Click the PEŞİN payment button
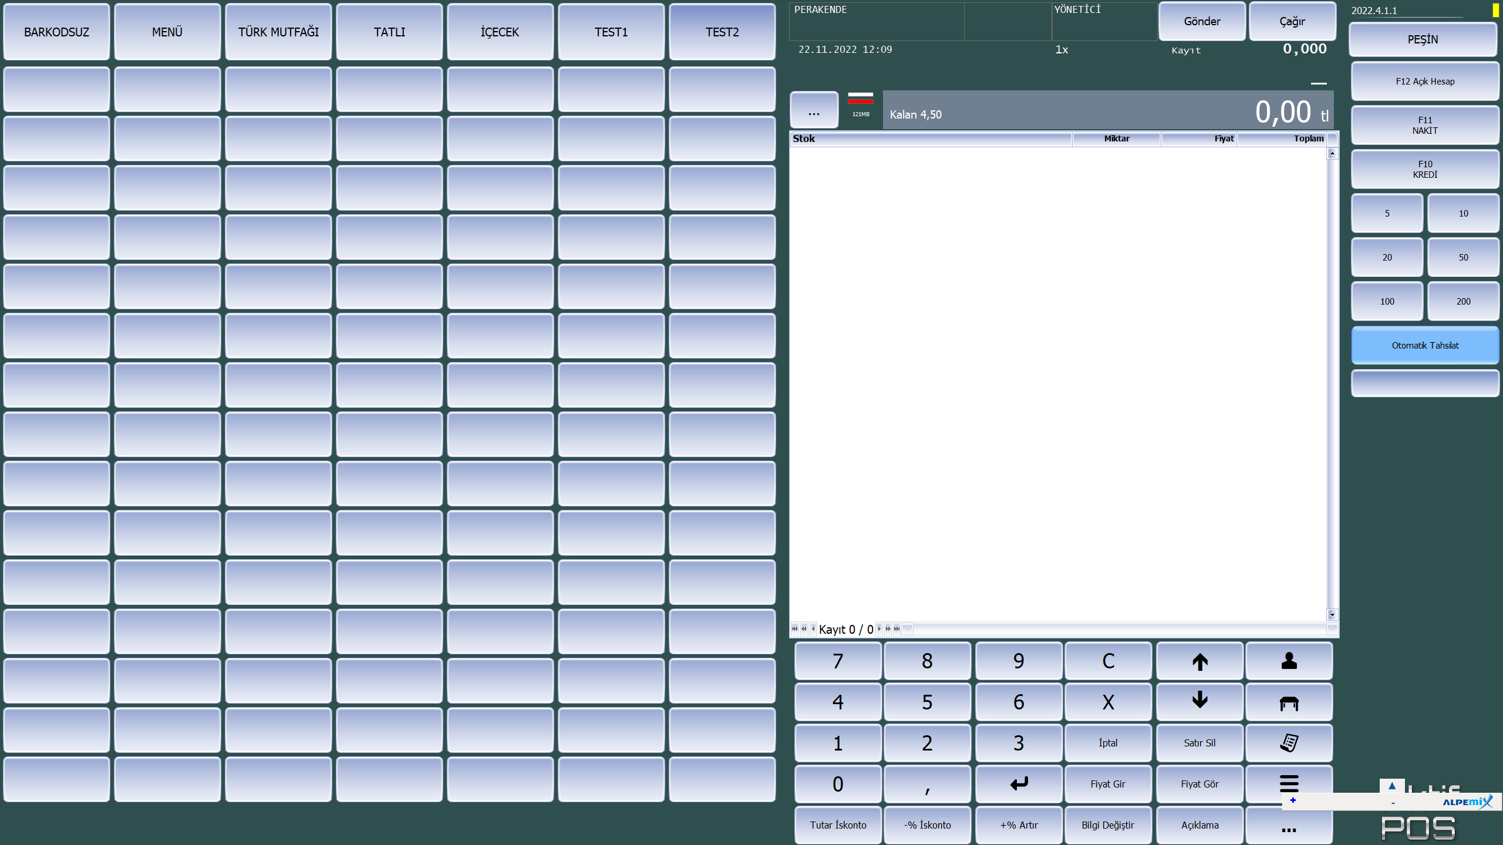 1423,39
